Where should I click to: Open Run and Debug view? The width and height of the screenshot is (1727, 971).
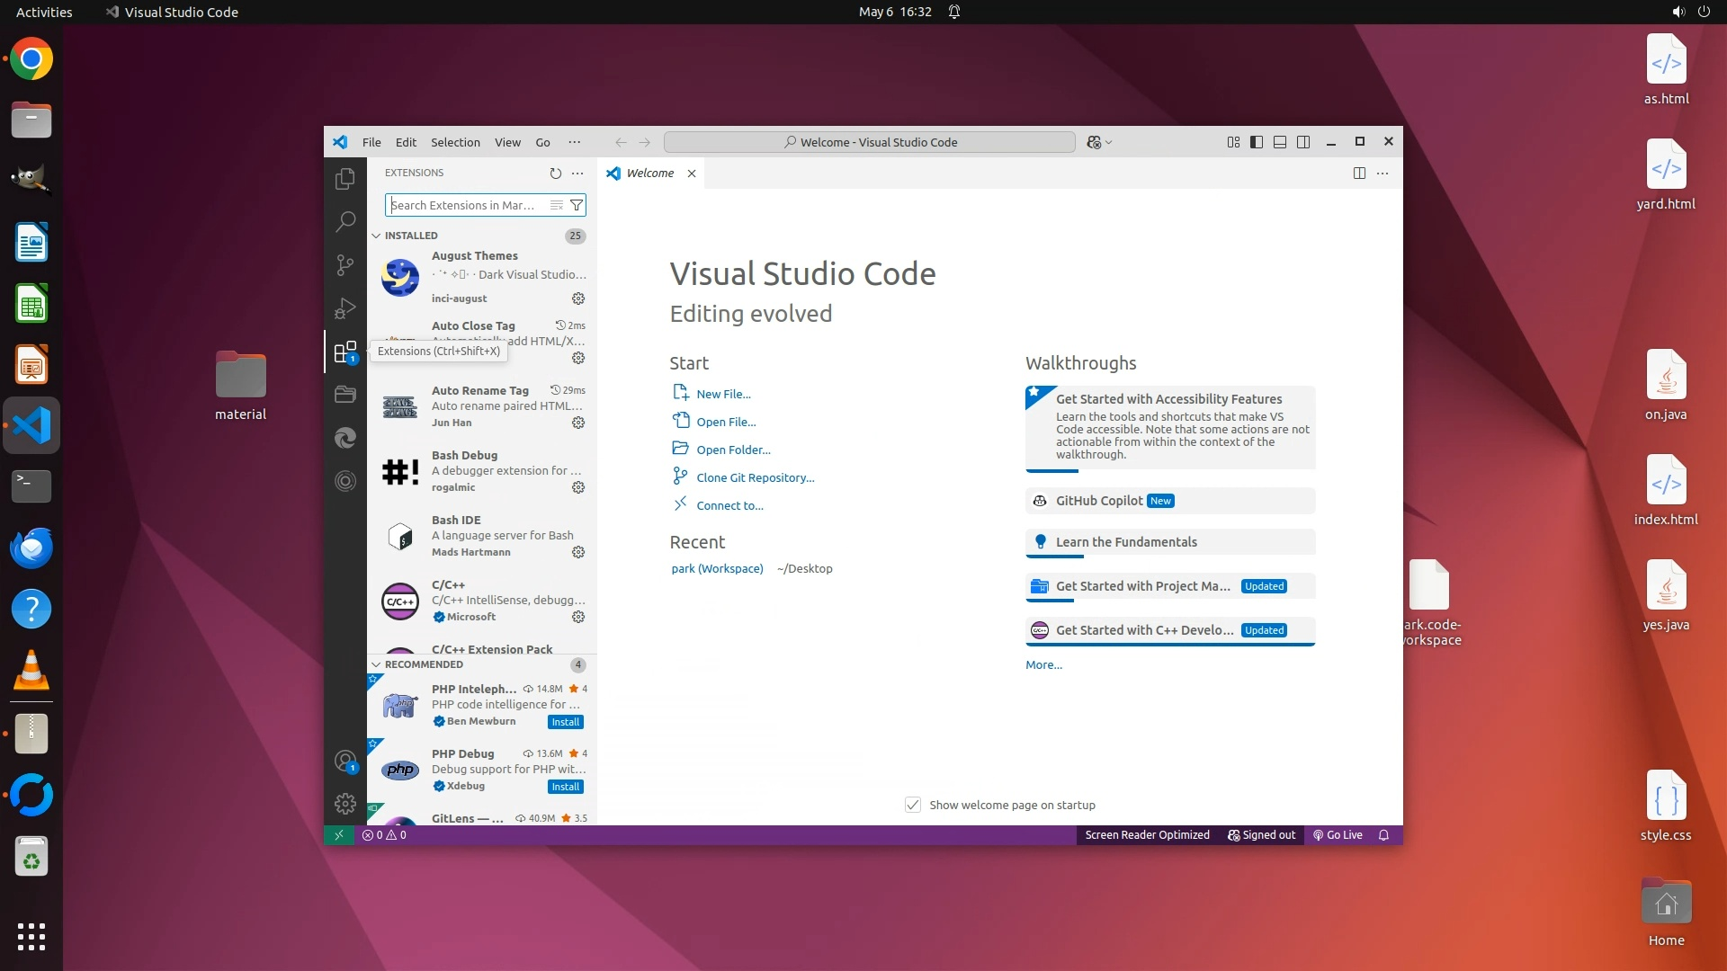click(x=345, y=308)
